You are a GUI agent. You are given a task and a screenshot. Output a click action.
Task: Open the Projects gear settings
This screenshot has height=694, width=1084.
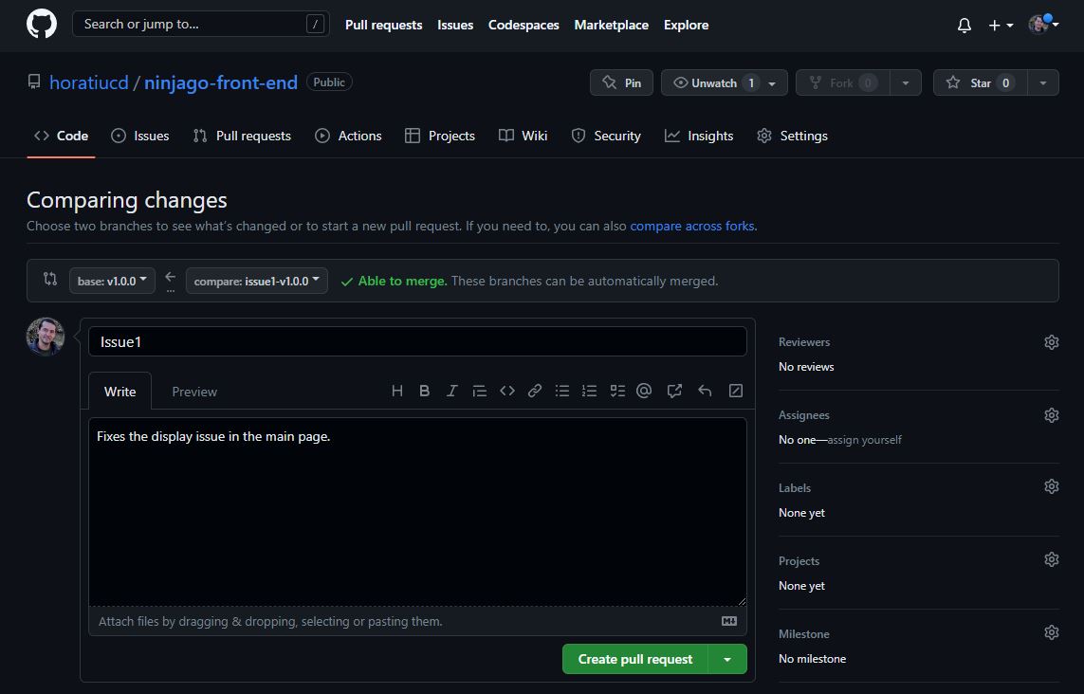pyautogui.click(x=1051, y=559)
